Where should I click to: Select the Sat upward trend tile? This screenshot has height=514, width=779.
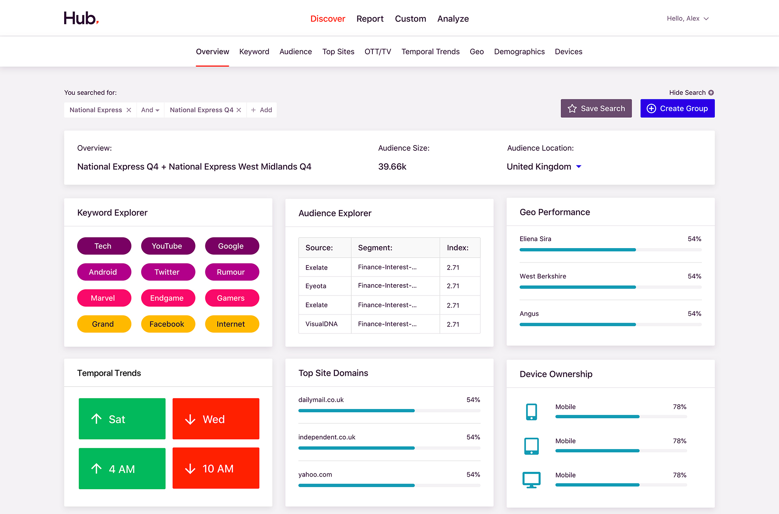122,419
